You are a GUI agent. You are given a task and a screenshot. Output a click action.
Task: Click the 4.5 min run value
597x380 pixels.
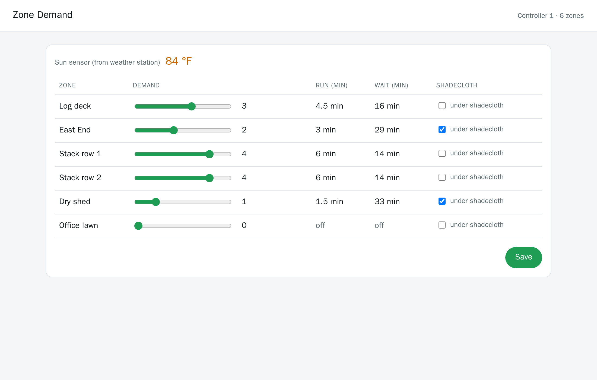pos(329,106)
